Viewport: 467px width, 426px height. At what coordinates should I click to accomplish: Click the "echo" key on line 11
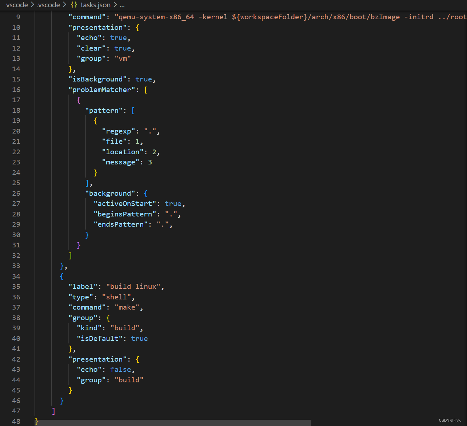point(89,38)
